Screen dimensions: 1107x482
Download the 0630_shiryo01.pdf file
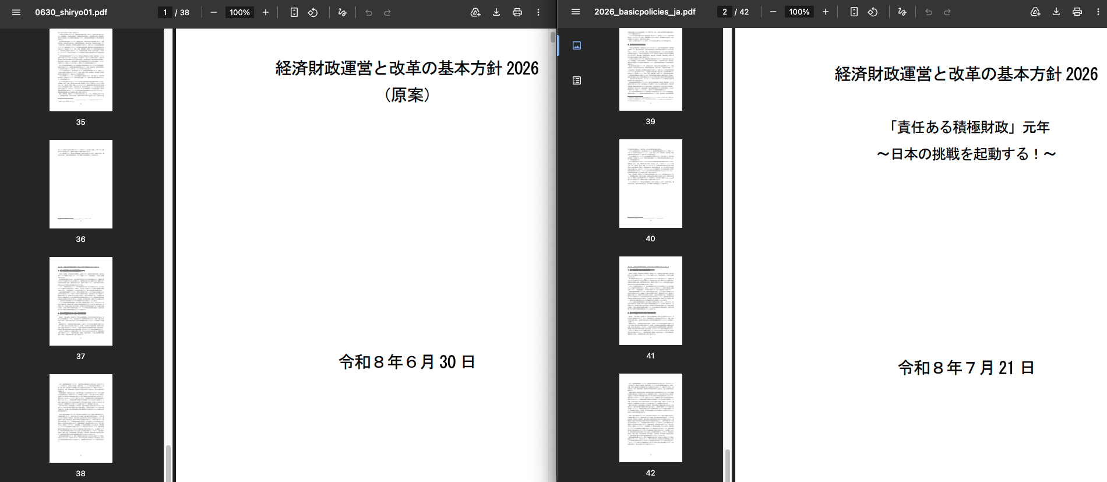[496, 12]
